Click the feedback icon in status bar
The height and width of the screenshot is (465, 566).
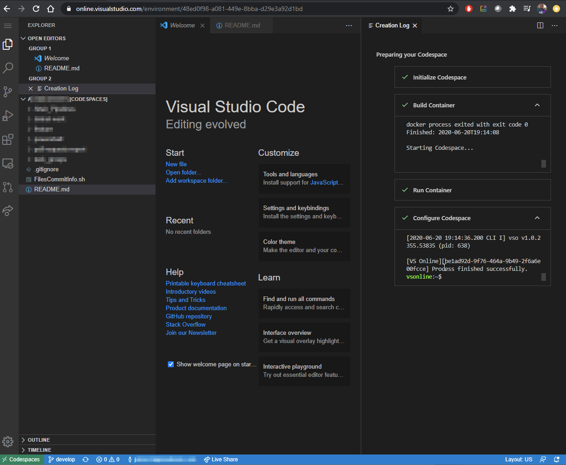click(x=543, y=460)
